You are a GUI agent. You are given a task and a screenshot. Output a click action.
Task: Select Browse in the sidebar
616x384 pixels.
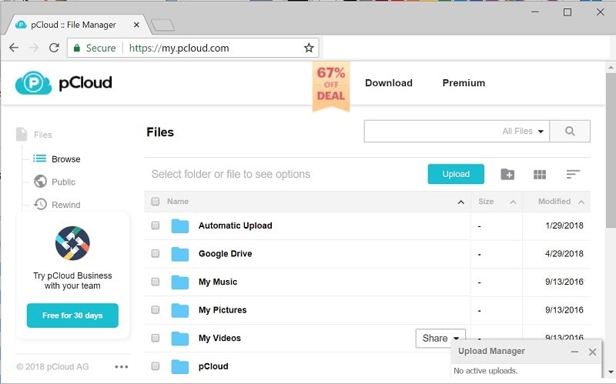66,159
